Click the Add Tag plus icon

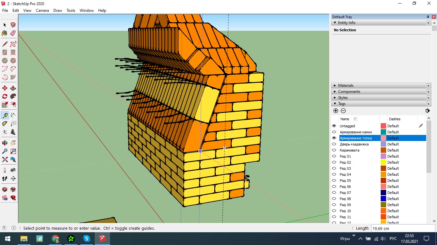(x=336, y=111)
